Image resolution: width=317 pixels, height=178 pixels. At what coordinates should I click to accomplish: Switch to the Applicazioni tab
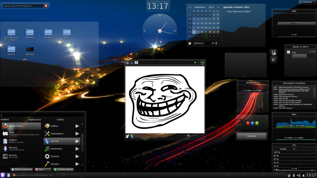[x=35, y=119]
